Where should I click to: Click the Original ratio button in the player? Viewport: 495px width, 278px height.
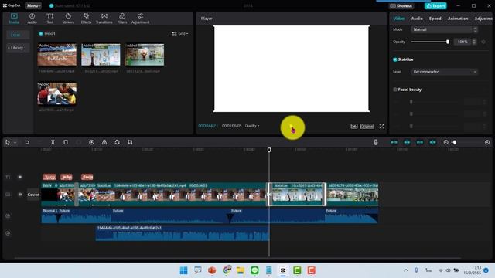pyautogui.click(x=367, y=126)
